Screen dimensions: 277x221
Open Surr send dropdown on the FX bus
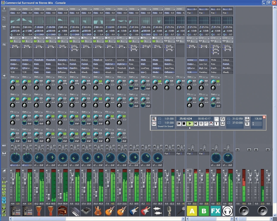coord(215,94)
